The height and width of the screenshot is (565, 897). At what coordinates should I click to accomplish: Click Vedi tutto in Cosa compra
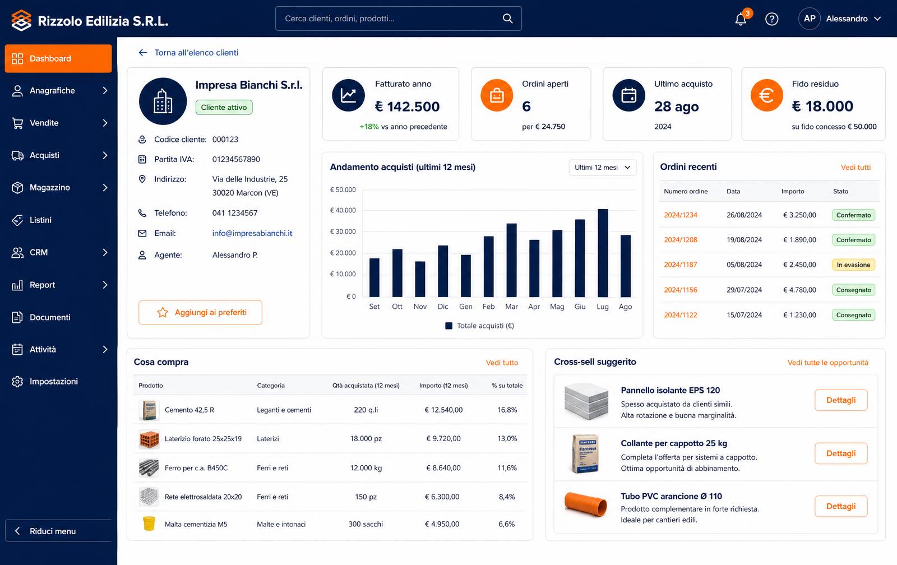click(502, 363)
